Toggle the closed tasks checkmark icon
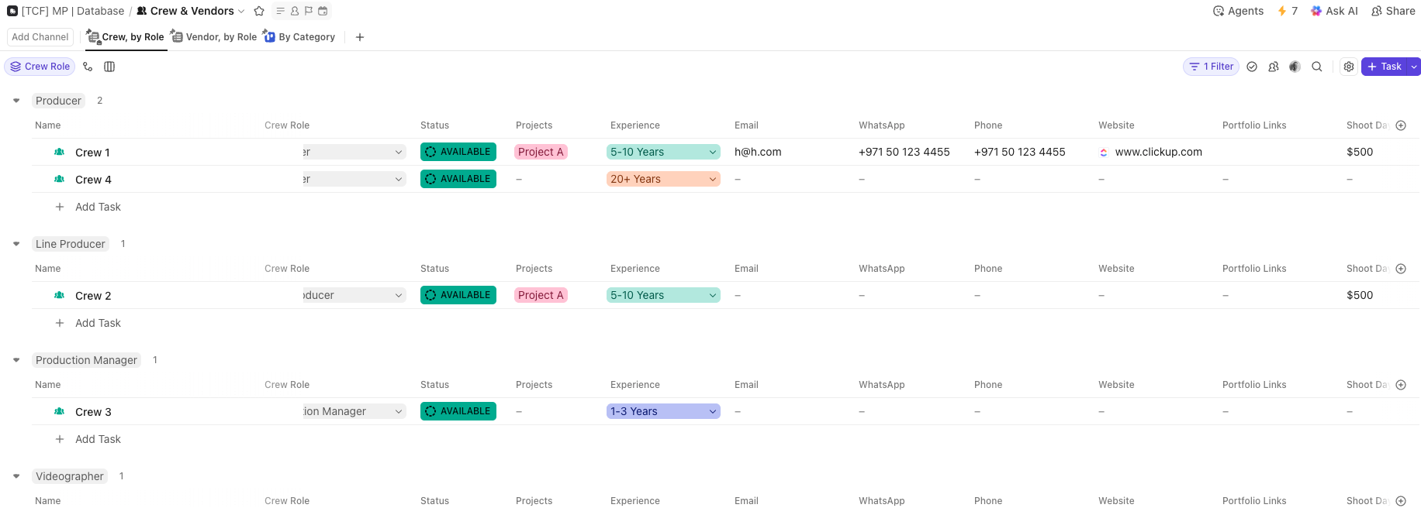1421x508 pixels. (1252, 67)
